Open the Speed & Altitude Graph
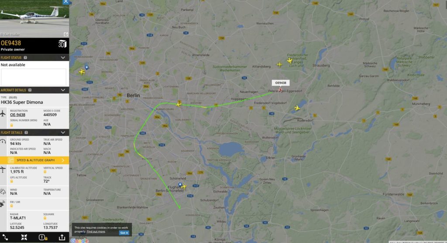Viewport: 447px width, 243px height. [x=34, y=160]
